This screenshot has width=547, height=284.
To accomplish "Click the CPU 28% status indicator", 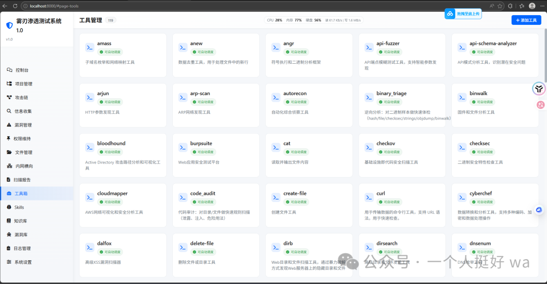I will click(275, 20).
